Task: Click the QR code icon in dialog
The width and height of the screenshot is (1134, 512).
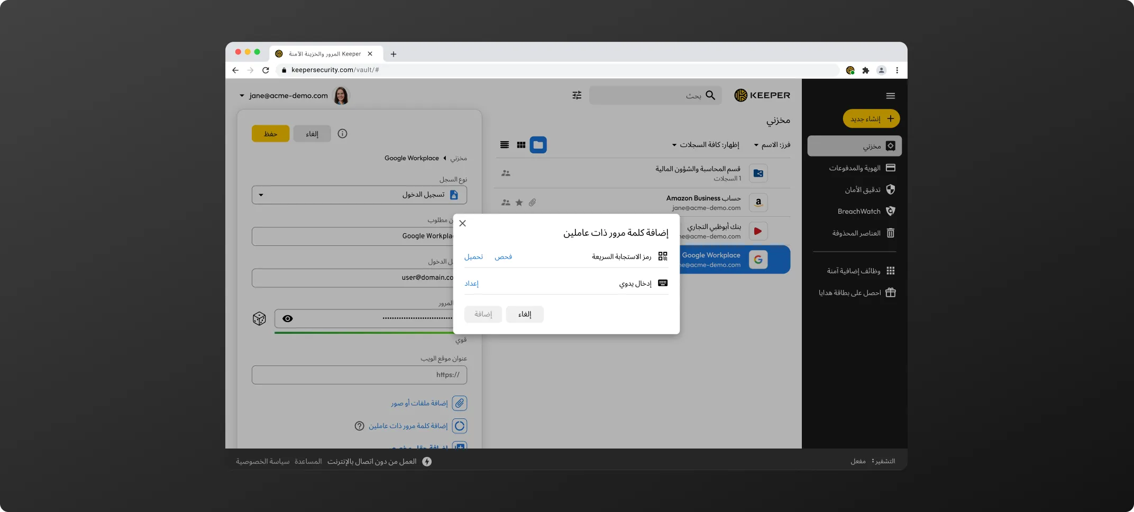Action: coord(663,257)
